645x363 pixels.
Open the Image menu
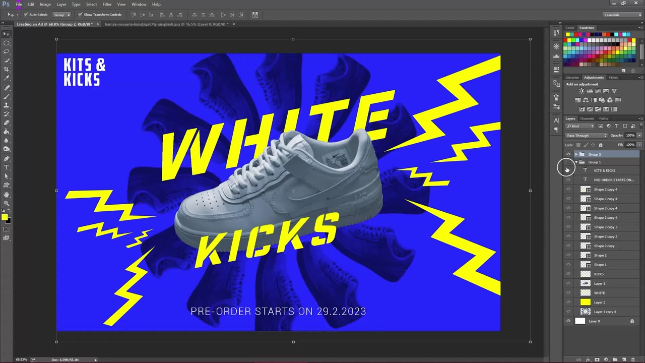45,4
